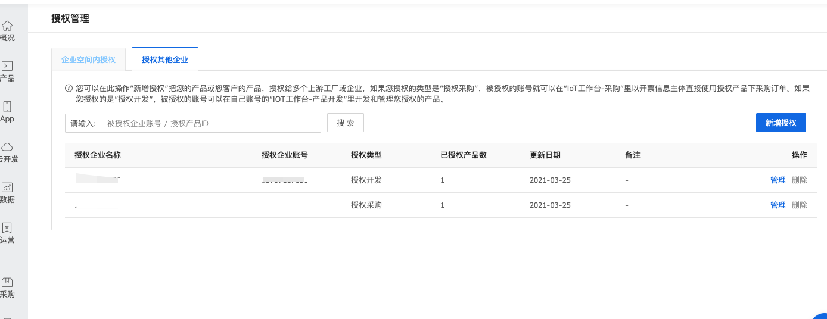
Task: Click the blue floating button at bottom right
Action: (820, 315)
